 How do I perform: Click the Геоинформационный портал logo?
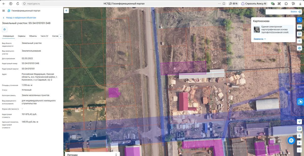point(24,11)
